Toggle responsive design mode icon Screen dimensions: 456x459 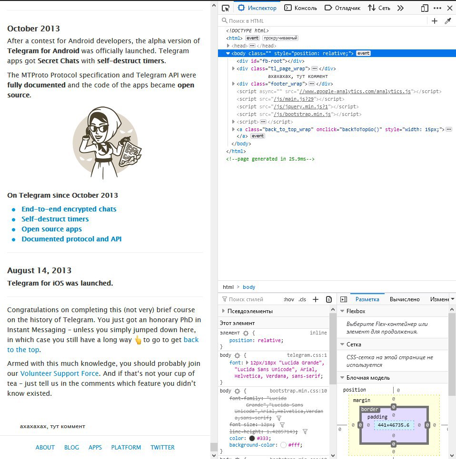[x=424, y=8]
